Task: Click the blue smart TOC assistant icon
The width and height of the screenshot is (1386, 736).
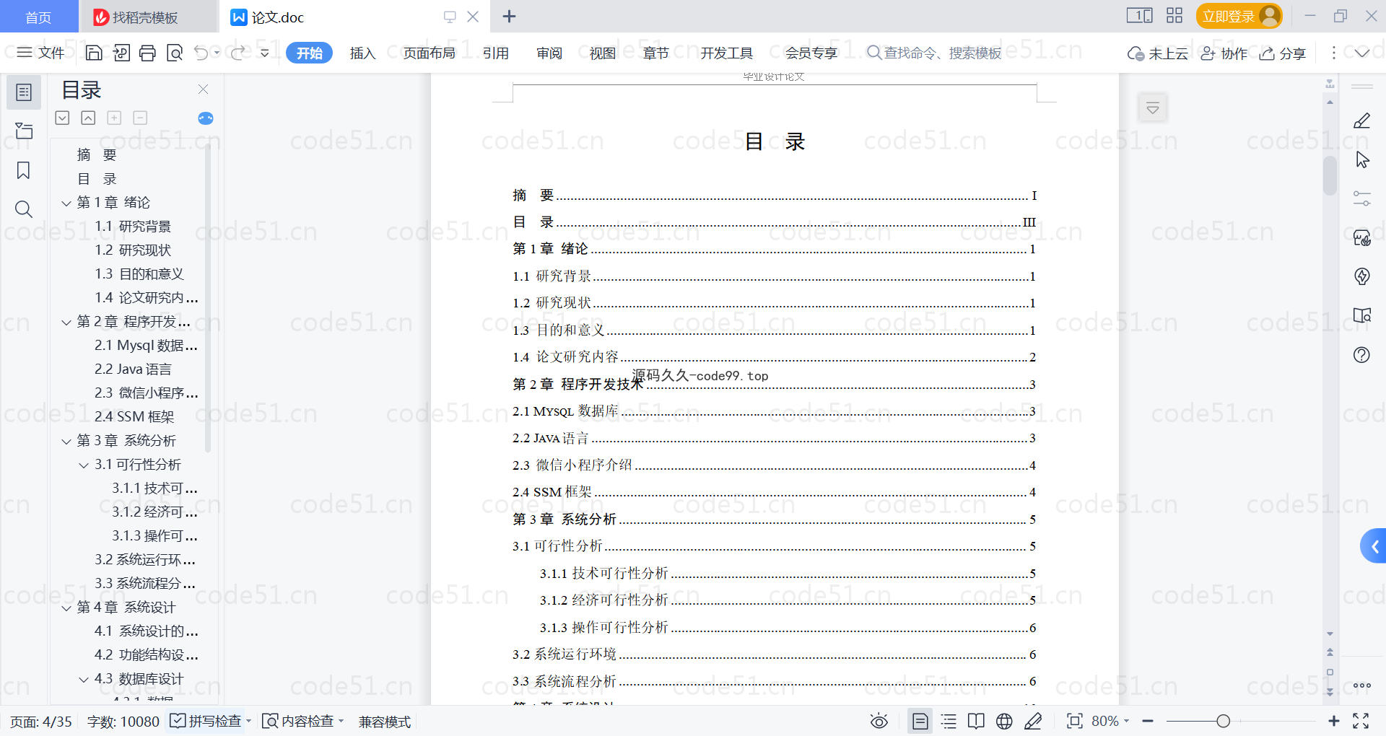Action: [206, 118]
